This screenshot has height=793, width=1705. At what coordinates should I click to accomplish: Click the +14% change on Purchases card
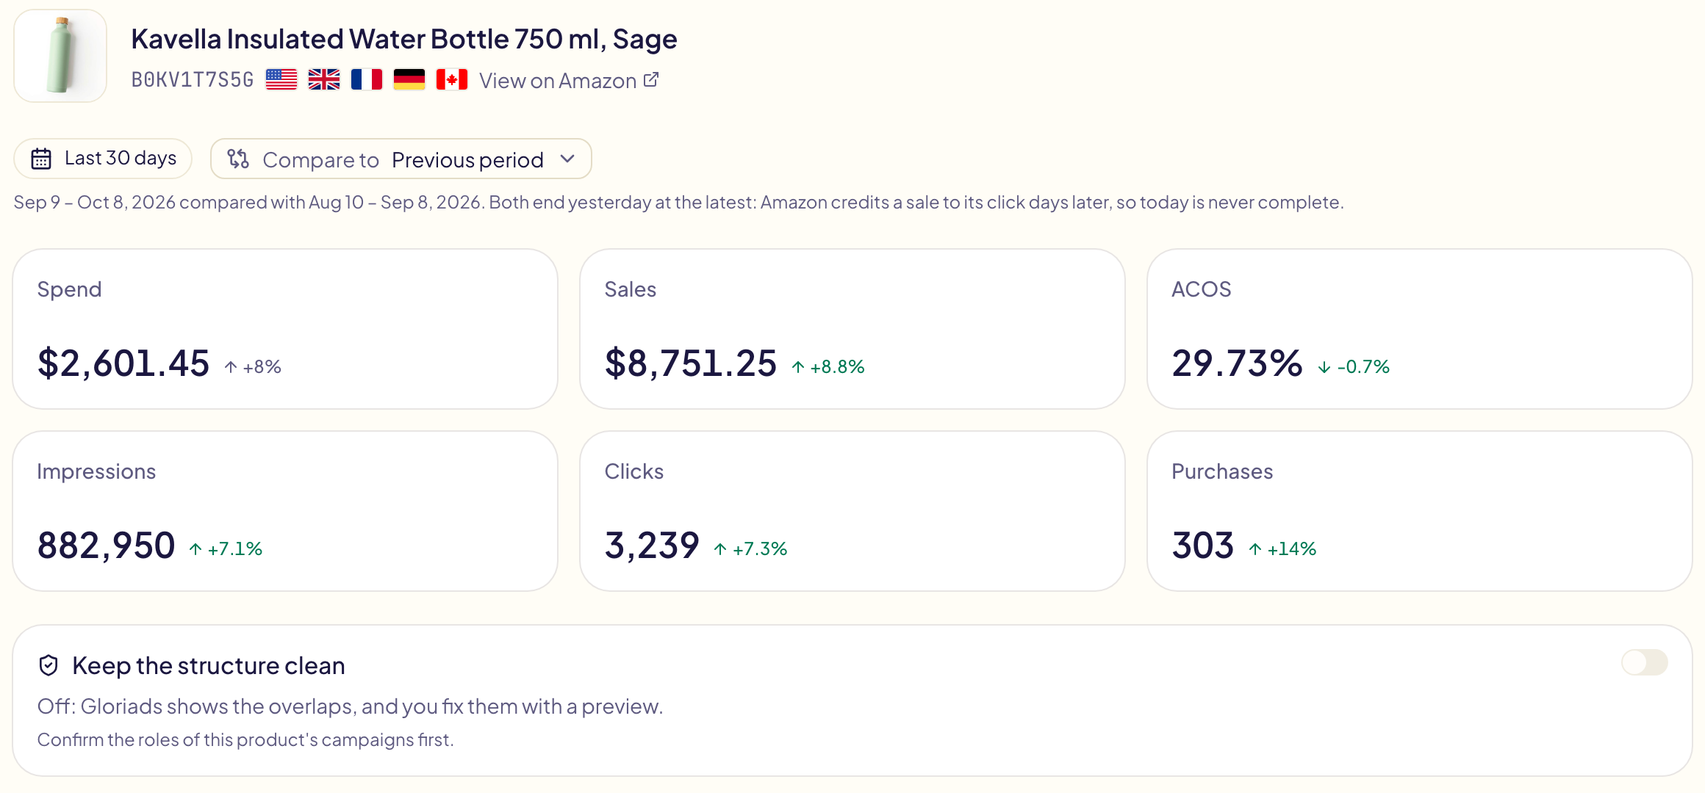(1282, 548)
